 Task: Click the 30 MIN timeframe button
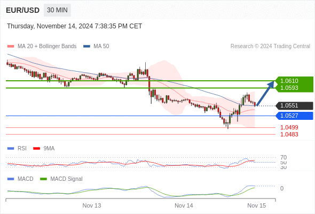[57, 10]
